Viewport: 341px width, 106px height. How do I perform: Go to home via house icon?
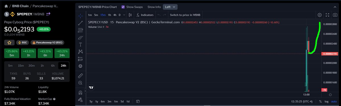pos(6,6)
